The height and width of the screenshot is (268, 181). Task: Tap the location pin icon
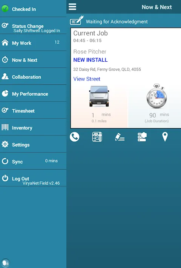pos(165,137)
